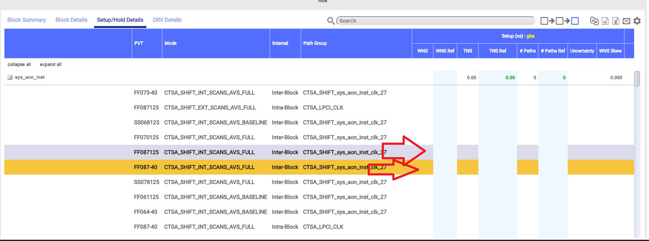Viewport: 649px width, 241px height.
Task: Click the Uncertainty column header
Action: tap(582, 51)
